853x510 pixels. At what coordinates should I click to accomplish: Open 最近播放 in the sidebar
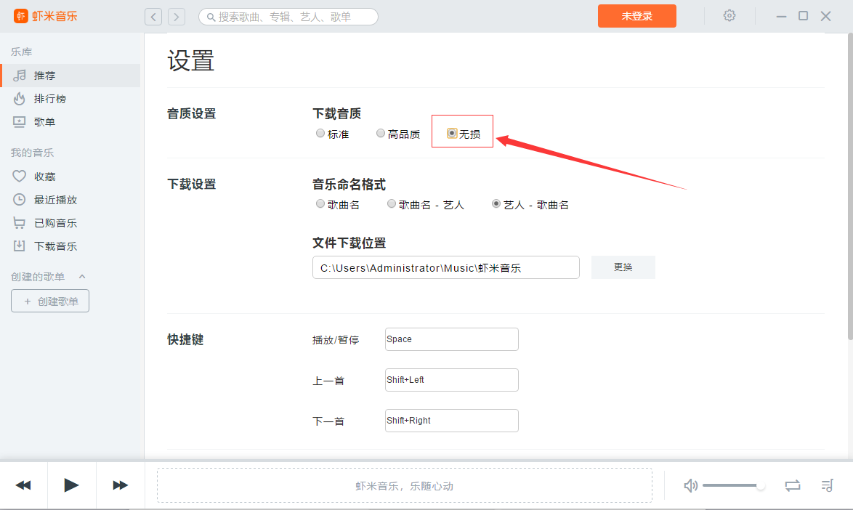coord(70,200)
